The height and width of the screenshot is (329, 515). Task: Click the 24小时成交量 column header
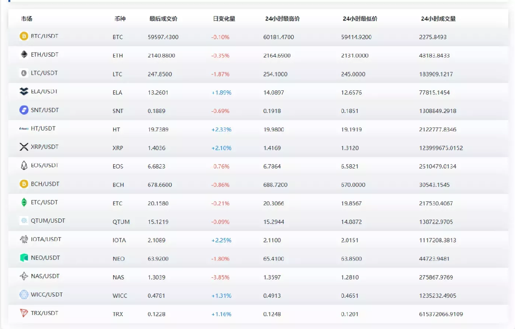coord(438,19)
